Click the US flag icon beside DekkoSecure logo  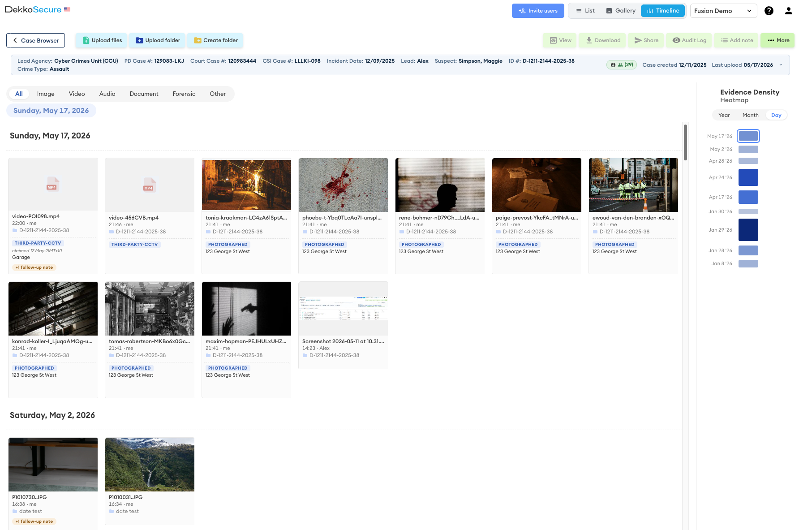point(67,9)
